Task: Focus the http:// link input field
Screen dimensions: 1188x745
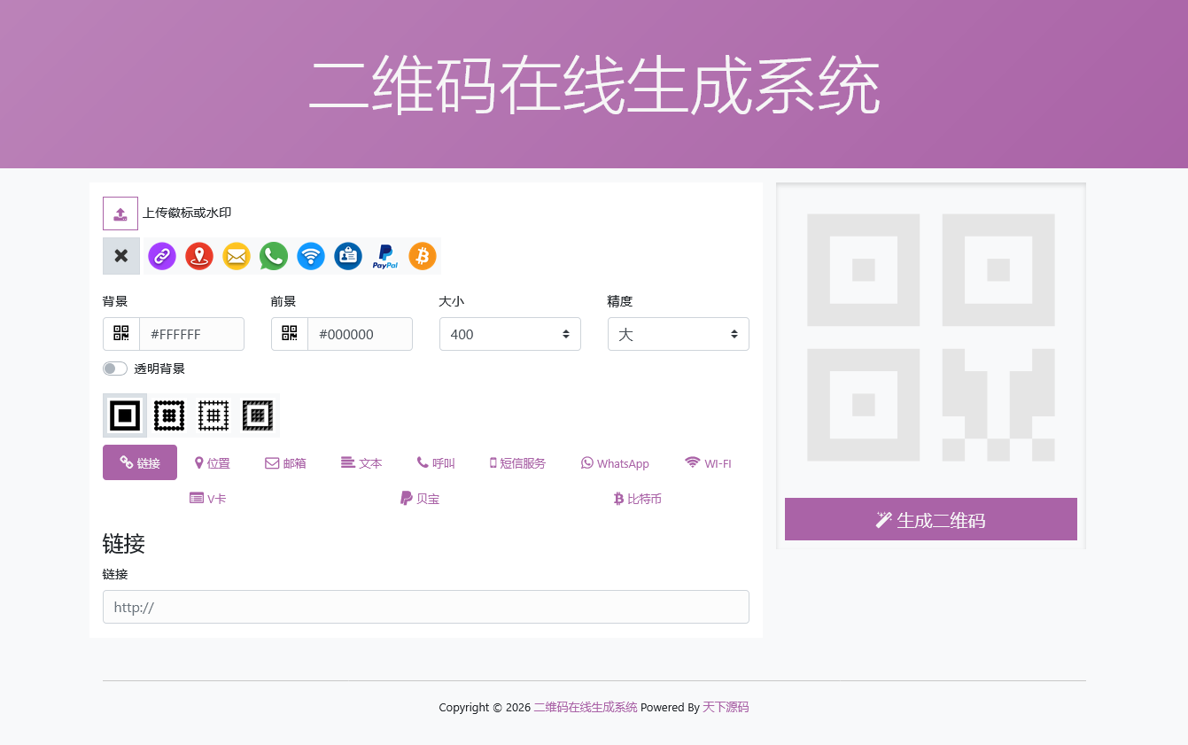Action: [x=426, y=607]
